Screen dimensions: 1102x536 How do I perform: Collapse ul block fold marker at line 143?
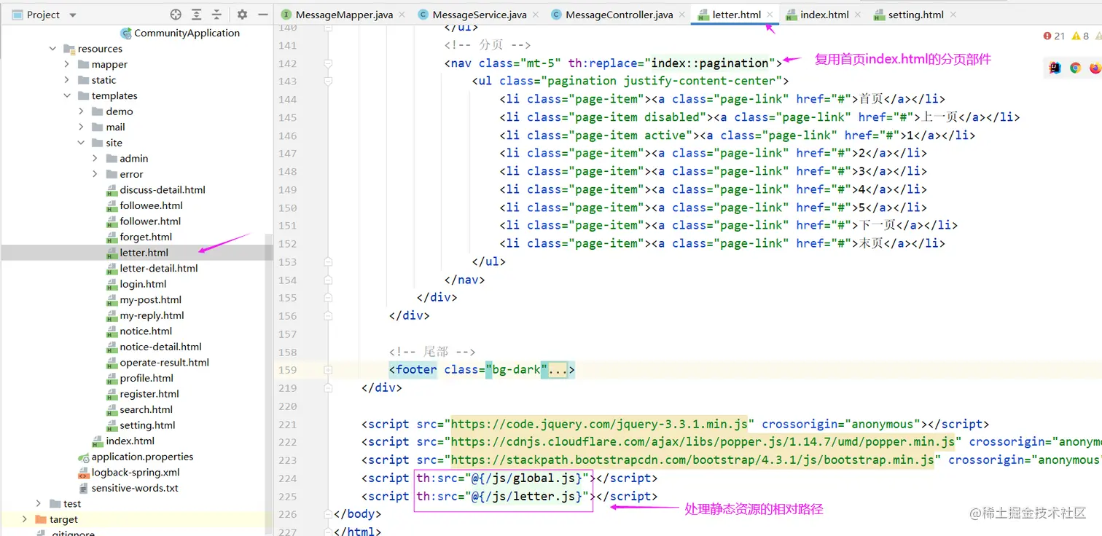click(x=328, y=82)
